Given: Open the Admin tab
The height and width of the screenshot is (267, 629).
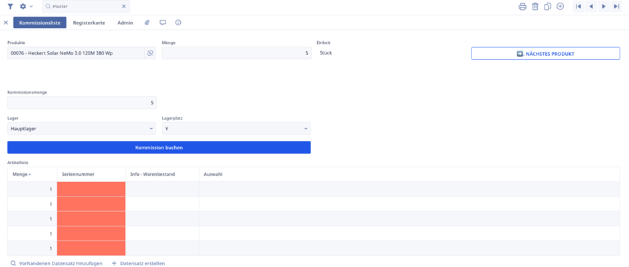Looking at the screenshot, I should tap(125, 23).
